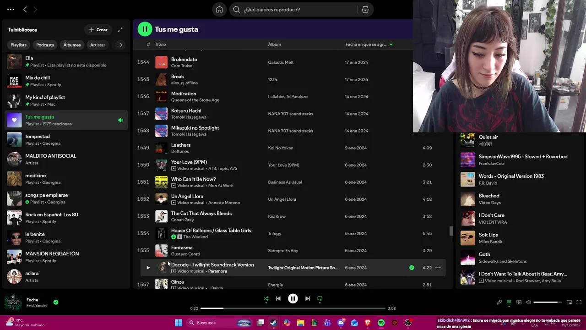Sort by the Álbum column header
Screen dimensions: 586x330
[x=274, y=44]
